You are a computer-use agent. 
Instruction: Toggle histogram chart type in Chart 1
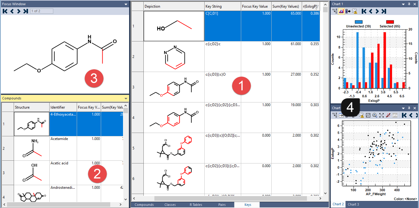tap(341, 11)
